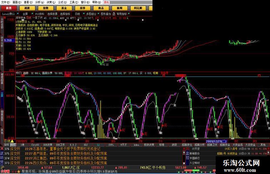The width and height of the screenshot is (270, 174).
Task: Open the 帮助 menu
Action: 97,2
